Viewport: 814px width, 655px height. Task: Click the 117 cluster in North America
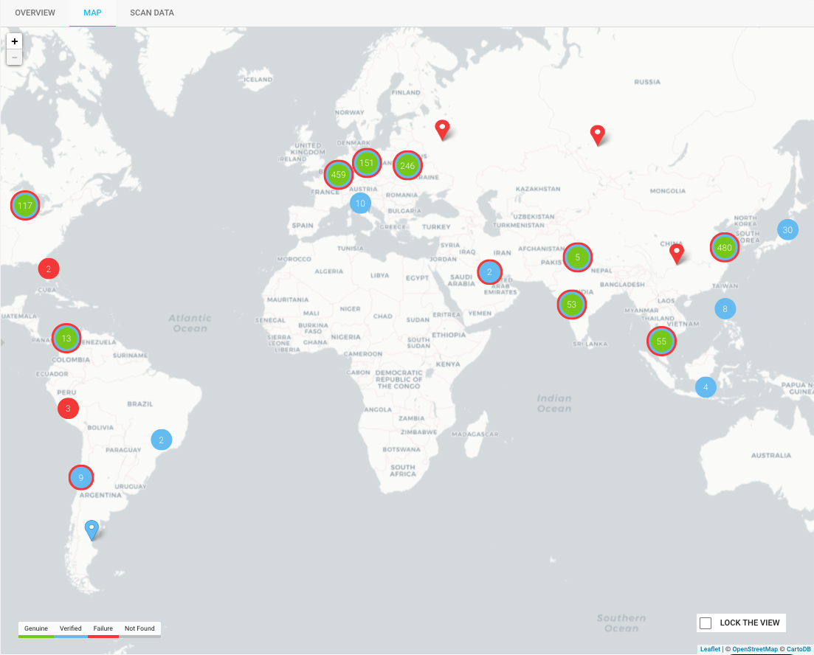click(x=25, y=206)
